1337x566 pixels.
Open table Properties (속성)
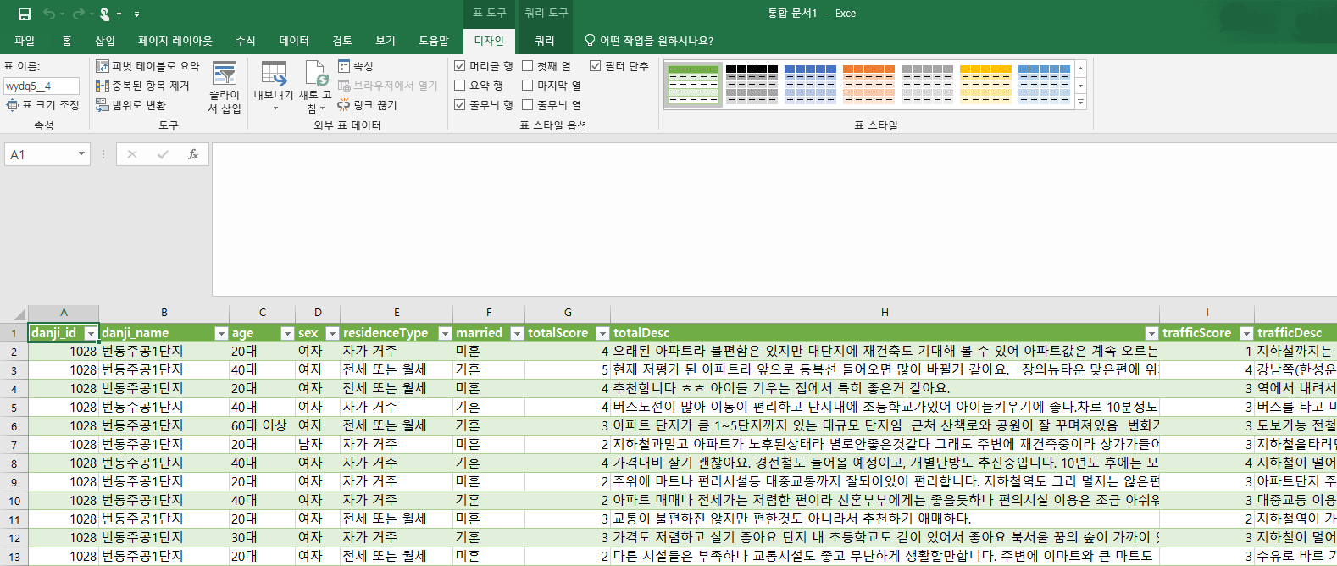356,66
